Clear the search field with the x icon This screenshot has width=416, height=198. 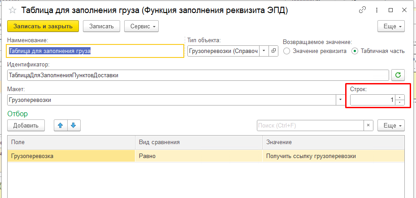click(x=368, y=125)
